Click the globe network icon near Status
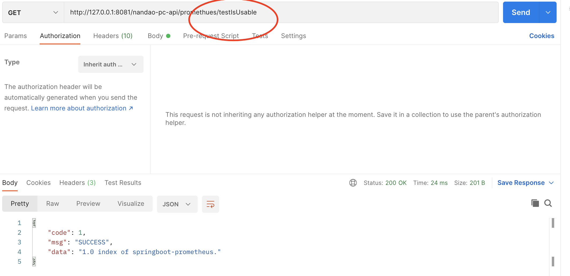Screen dimensions: 570x276 pyautogui.click(x=353, y=183)
